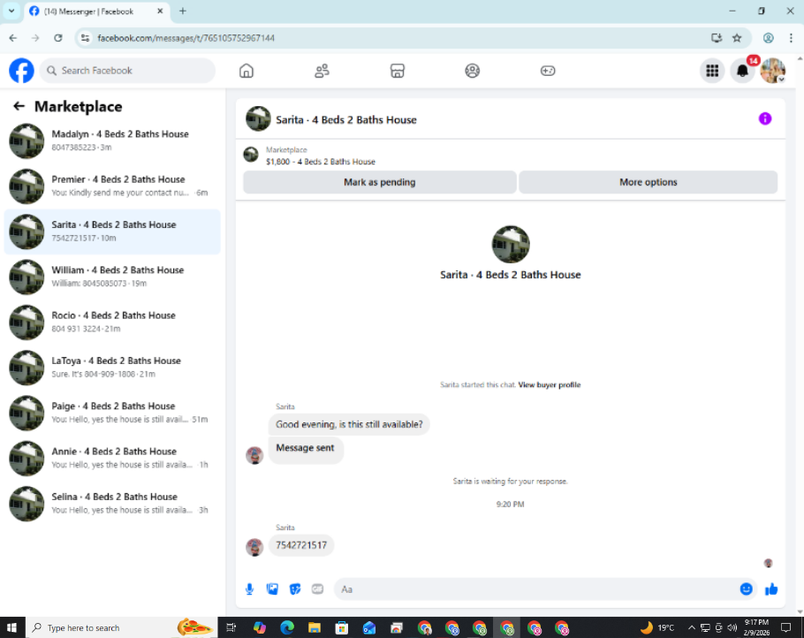Send a thumbs-up like
Viewport: 804px width, 638px height.
click(771, 589)
